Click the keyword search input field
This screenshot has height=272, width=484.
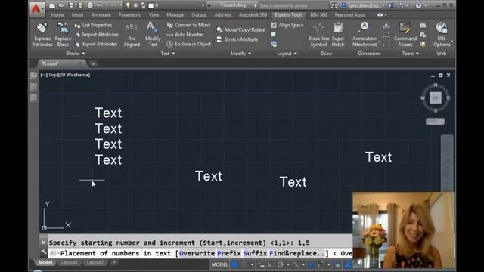point(293,5)
